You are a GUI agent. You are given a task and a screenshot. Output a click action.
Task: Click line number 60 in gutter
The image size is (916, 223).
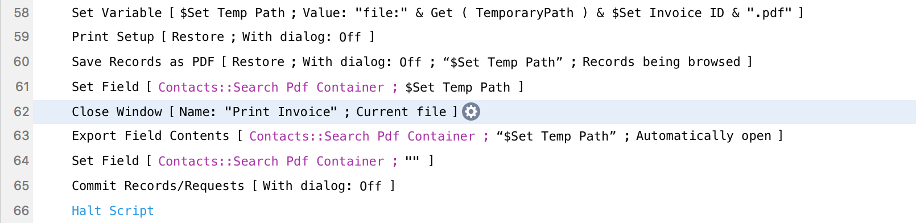coord(21,62)
